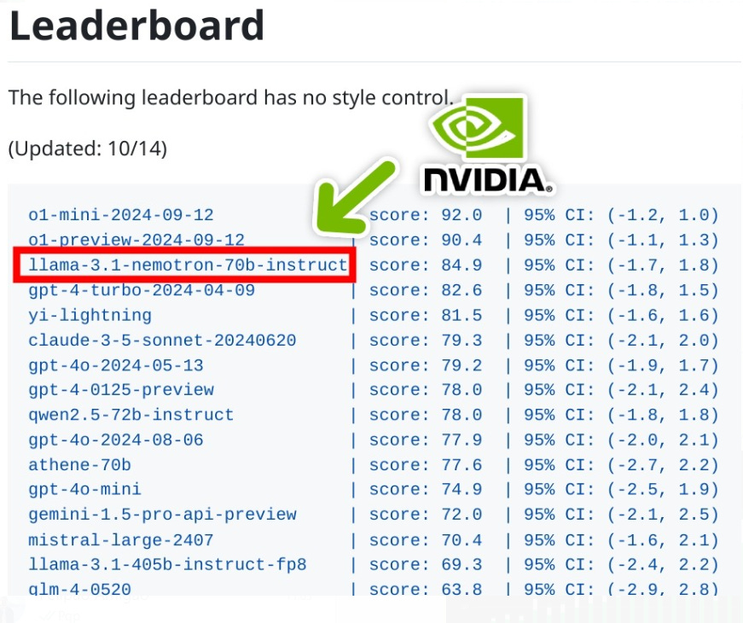This screenshot has width=743, height=623.
Task: Click the "score: 77.9" value for gpt-4o-2024-08-06
Action: pos(426,440)
